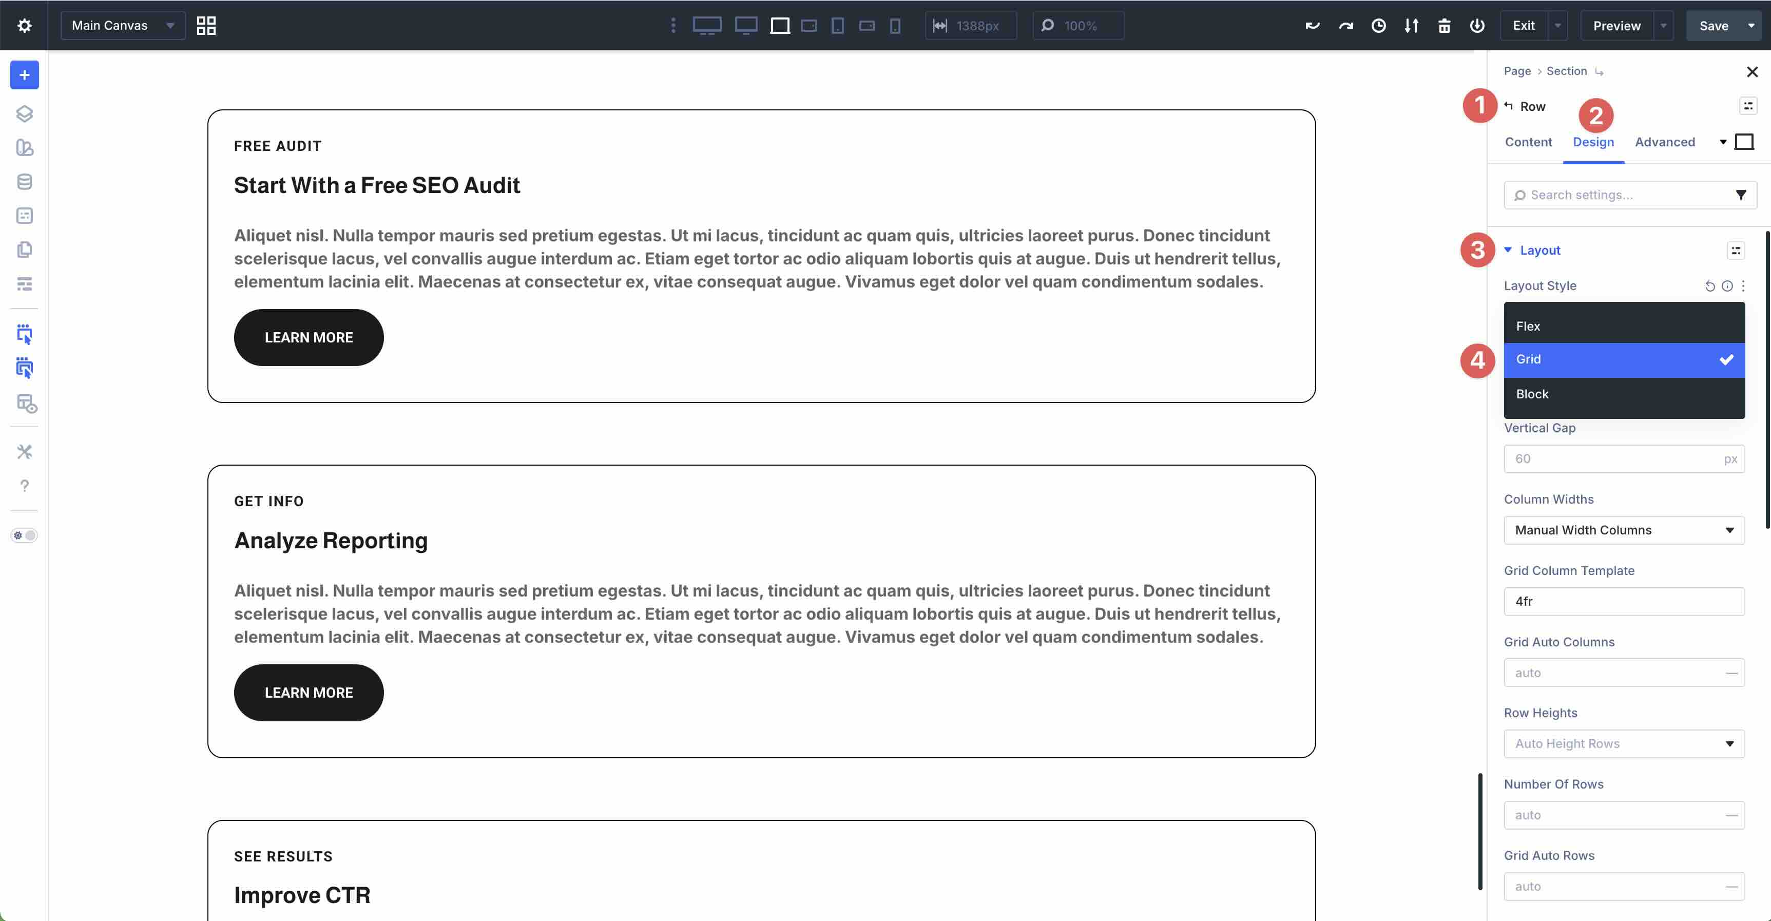
Task: Click the Save button
Action: click(1715, 26)
